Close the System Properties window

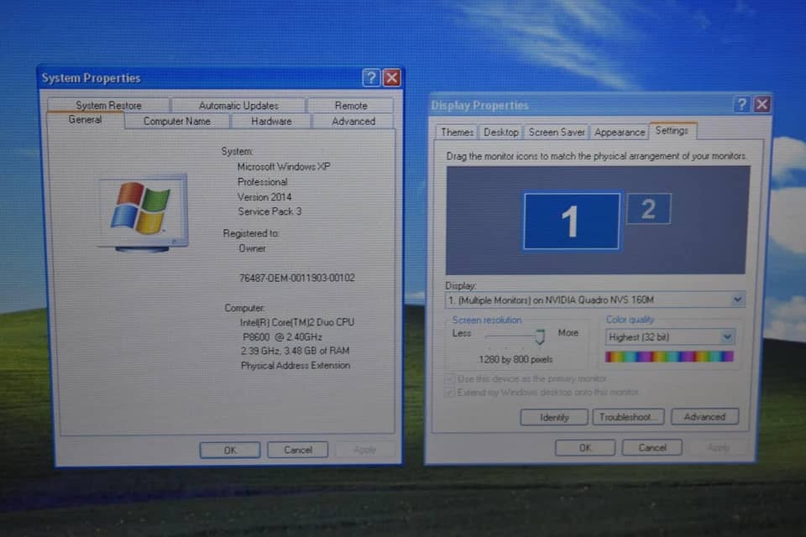[x=392, y=77]
